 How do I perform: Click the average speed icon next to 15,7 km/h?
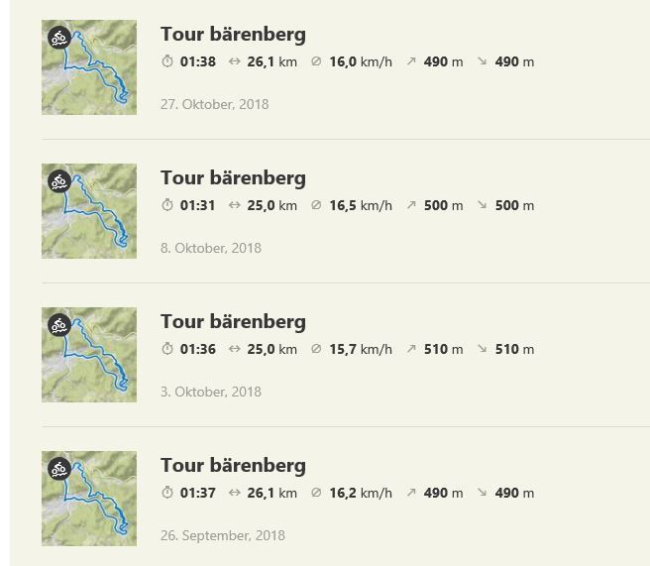pos(316,349)
